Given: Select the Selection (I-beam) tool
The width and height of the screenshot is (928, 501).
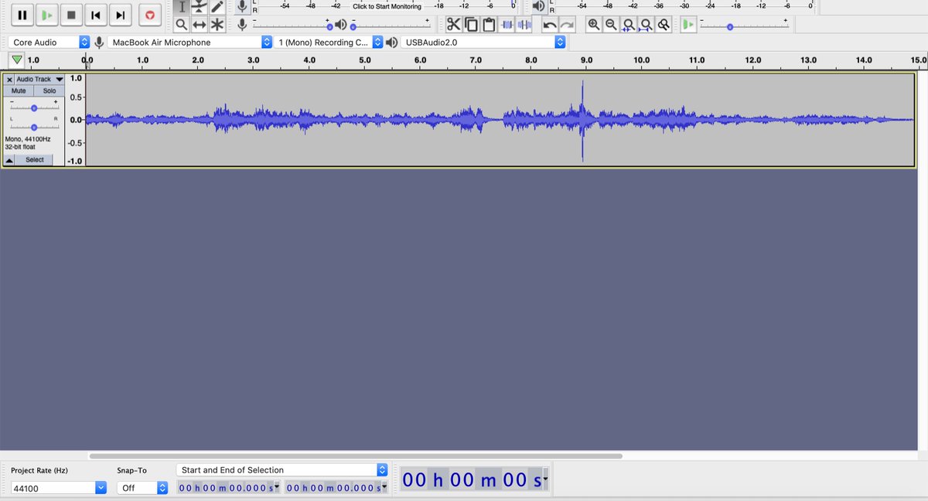Looking at the screenshot, I should pos(181,7).
